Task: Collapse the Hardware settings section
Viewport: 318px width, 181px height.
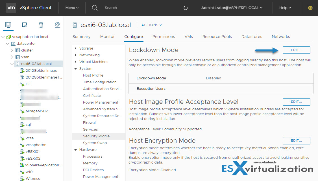Action: point(75,150)
